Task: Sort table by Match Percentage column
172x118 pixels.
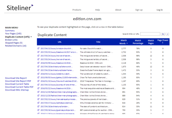Action: click(x=138, y=42)
